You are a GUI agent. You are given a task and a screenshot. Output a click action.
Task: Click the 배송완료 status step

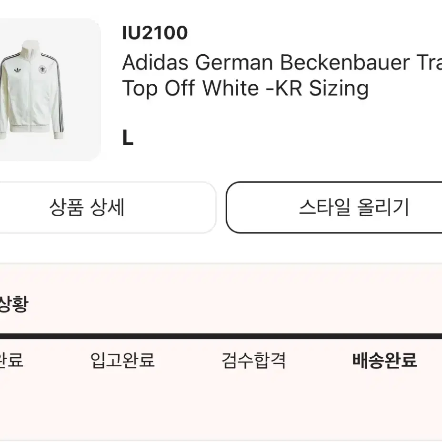point(384,360)
